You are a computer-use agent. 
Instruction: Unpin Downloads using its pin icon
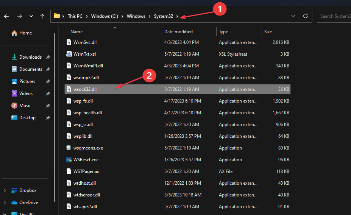48,57
